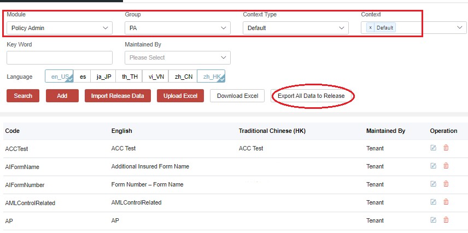Open the Maintained By dropdown
The width and height of the screenshot is (468, 233).
[x=177, y=57]
